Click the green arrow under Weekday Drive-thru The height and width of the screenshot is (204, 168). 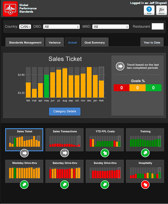[x=24, y=185]
